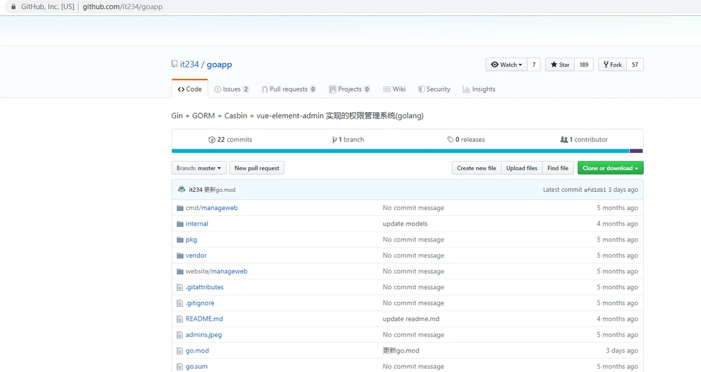
Task: View the 57 forks count
Action: 635,65
